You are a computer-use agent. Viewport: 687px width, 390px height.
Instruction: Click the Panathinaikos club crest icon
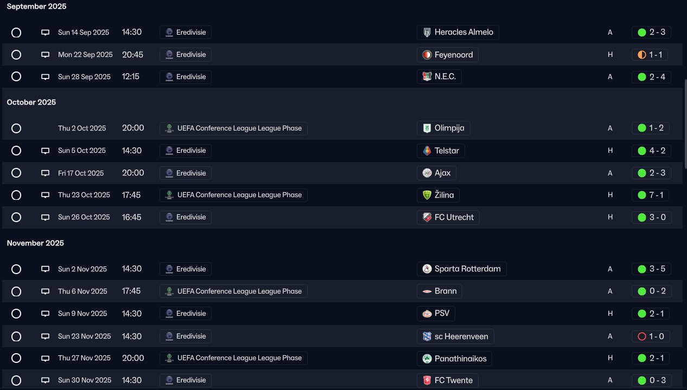(427, 359)
